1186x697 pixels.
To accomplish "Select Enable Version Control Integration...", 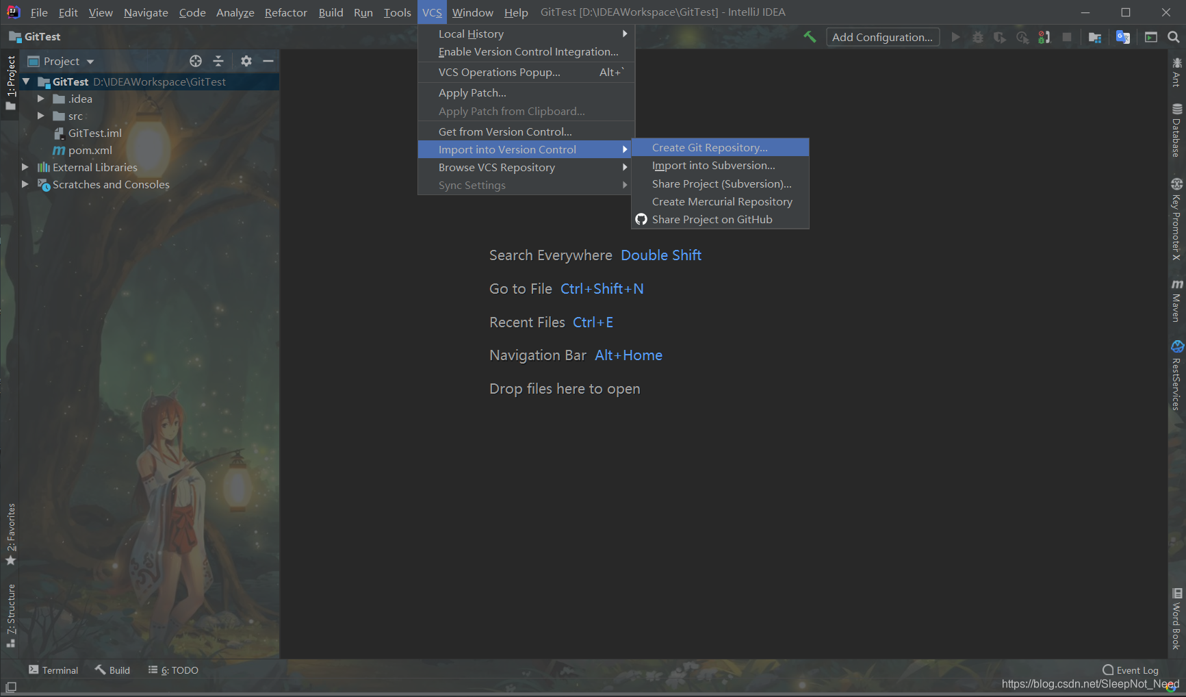I will (x=526, y=51).
